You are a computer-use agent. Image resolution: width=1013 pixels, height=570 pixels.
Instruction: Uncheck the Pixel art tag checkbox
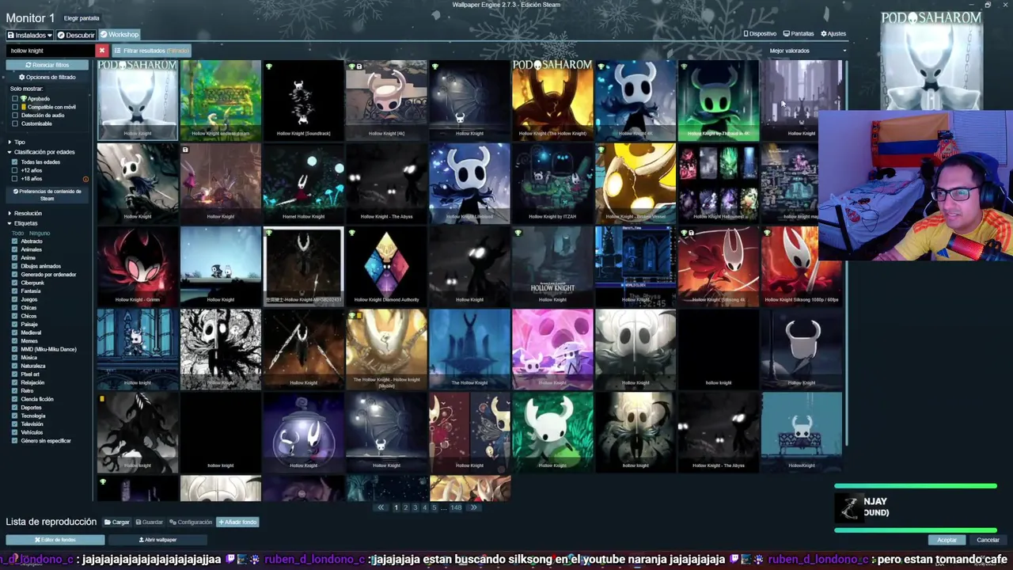14,374
